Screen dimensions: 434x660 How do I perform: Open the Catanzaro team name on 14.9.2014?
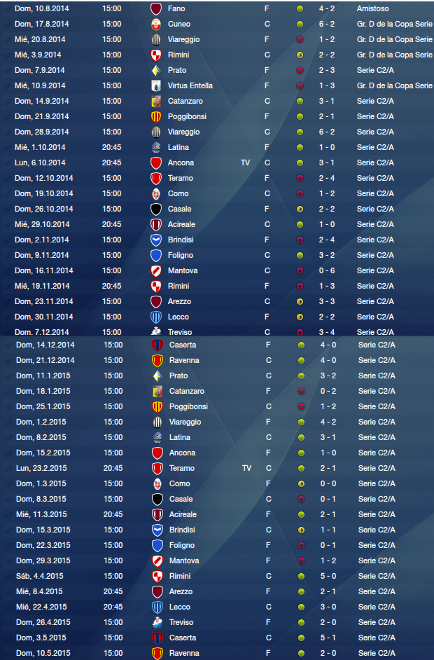point(185,101)
